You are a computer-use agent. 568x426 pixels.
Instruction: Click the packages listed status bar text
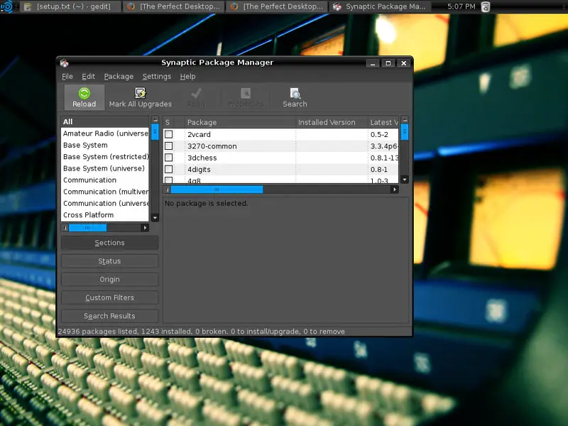pyautogui.click(x=201, y=332)
